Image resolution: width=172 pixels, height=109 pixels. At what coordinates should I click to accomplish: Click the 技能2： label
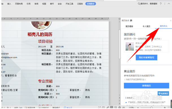[48, 94]
